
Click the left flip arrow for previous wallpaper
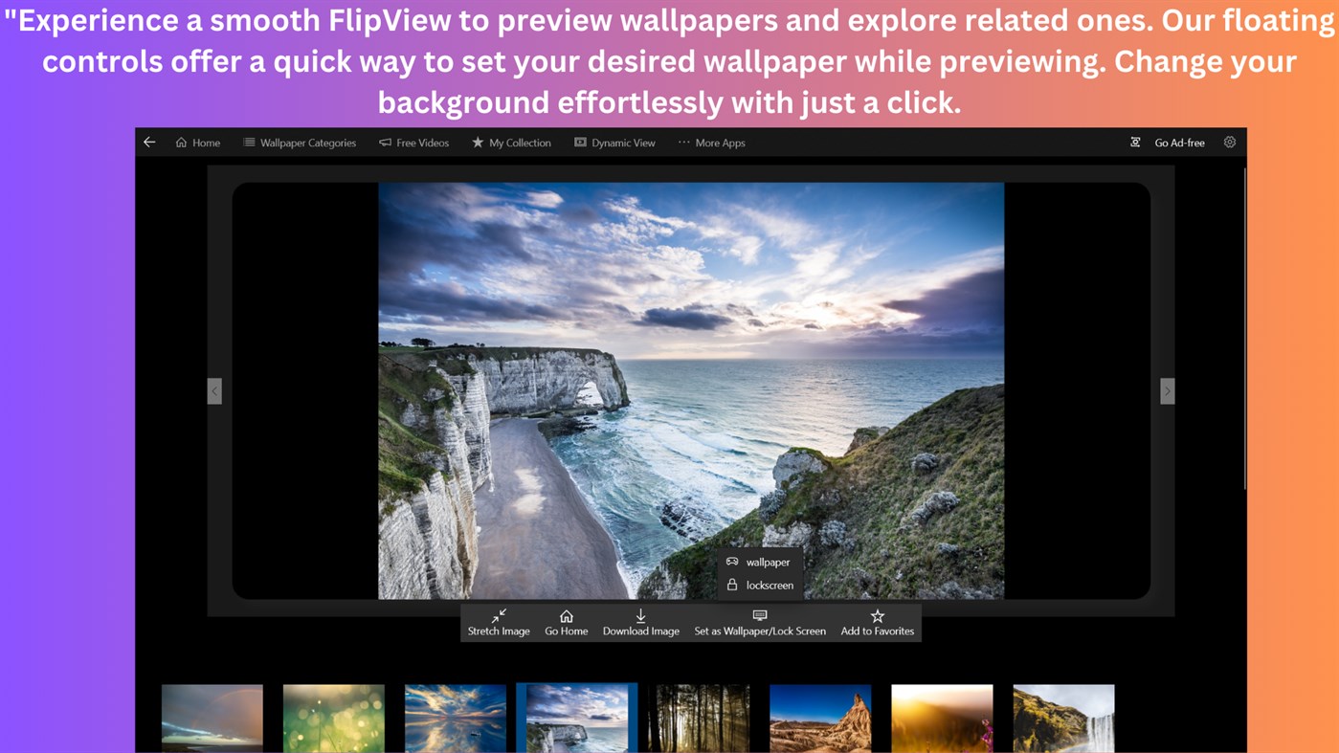213,390
